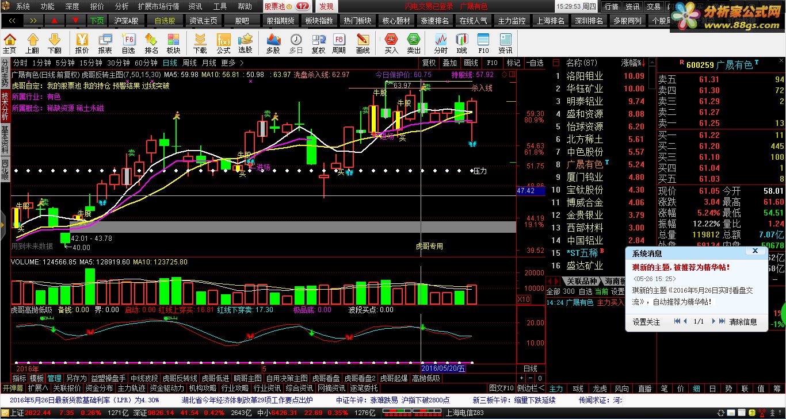Click the 下载 download icon
Viewport: 786px width, 419px height.
pyautogui.click(x=200, y=44)
